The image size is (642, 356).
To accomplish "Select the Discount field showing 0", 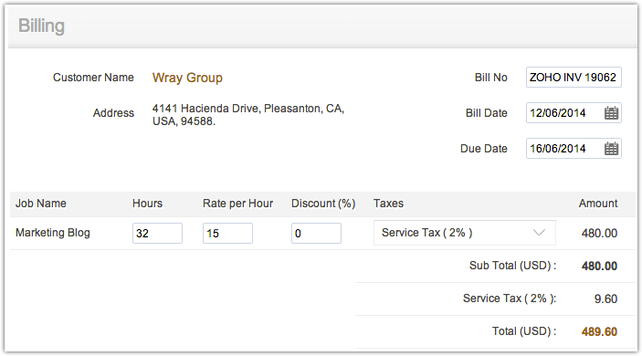I will [316, 234].
